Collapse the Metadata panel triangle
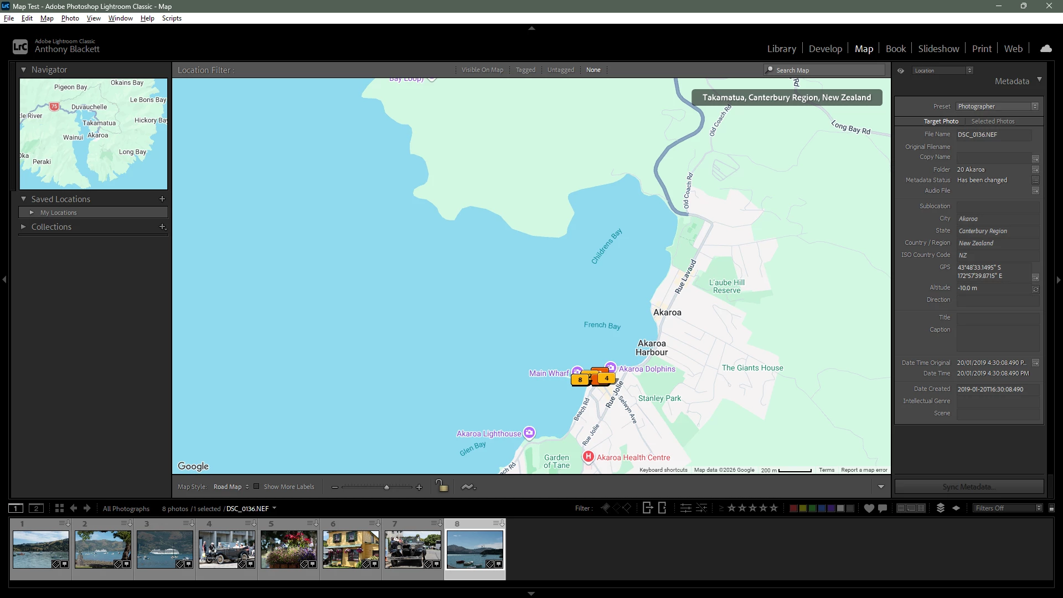Image resolution: width=1063 pixels, height=598 pixels. pos(1039,80)
